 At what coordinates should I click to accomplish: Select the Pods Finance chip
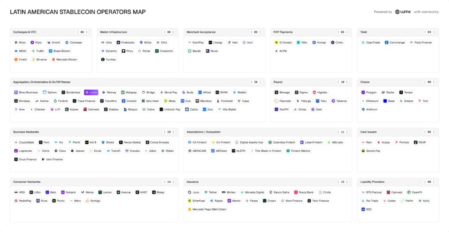(x=421, y=43)
